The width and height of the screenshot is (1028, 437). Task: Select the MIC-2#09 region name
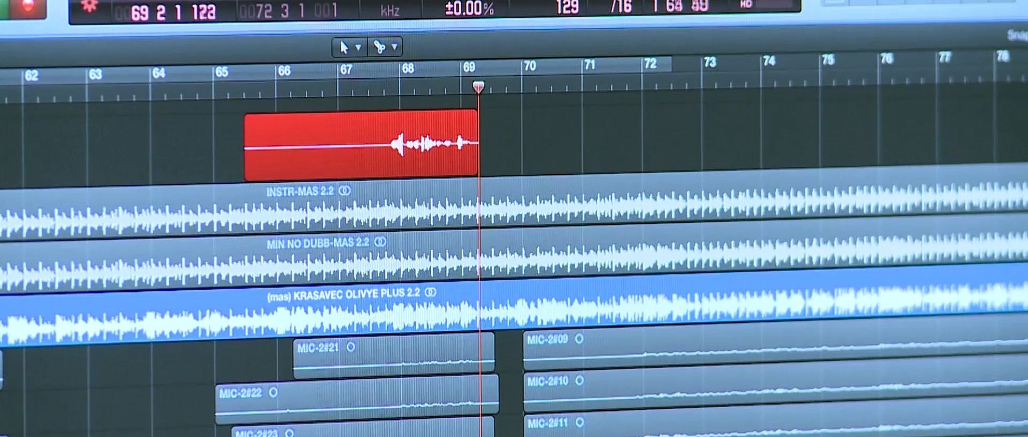click(x=547, y=339)
